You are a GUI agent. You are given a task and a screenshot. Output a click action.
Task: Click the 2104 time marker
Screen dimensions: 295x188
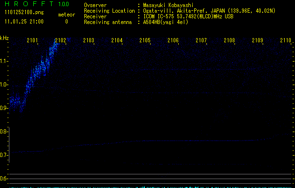tap(117, 40)
